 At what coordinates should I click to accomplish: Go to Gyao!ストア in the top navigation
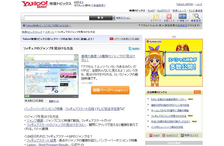tap(163, 11)
